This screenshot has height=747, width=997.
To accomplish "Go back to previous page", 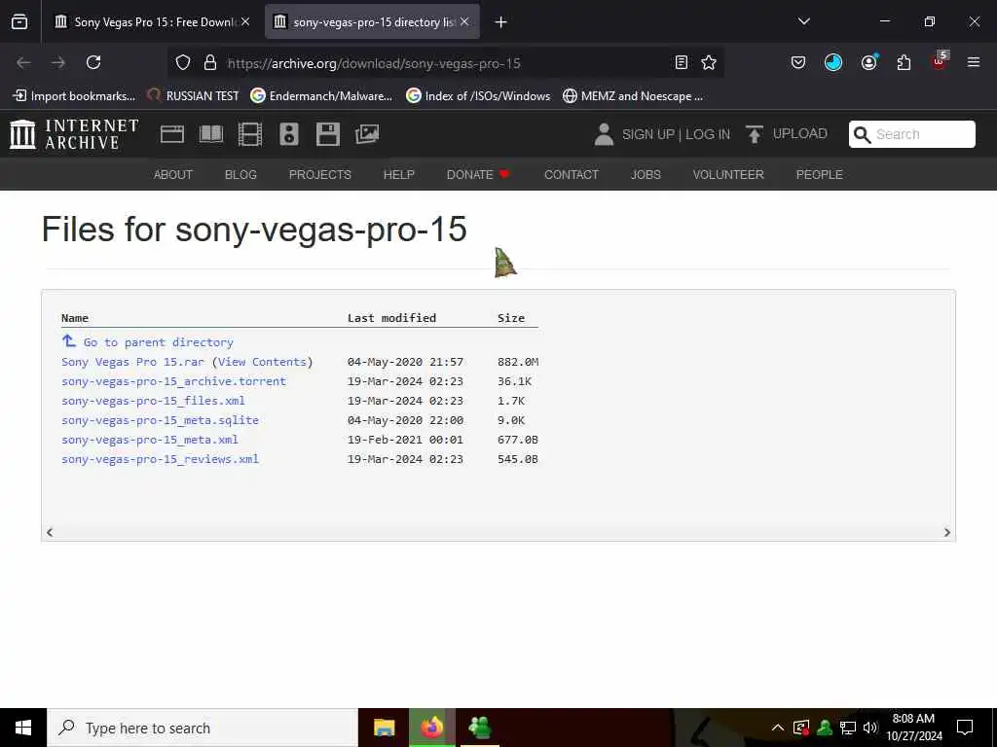I will (23, 62).
